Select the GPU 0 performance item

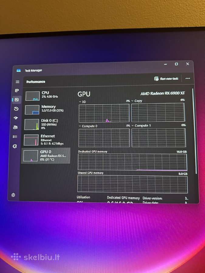pos(46,156)
